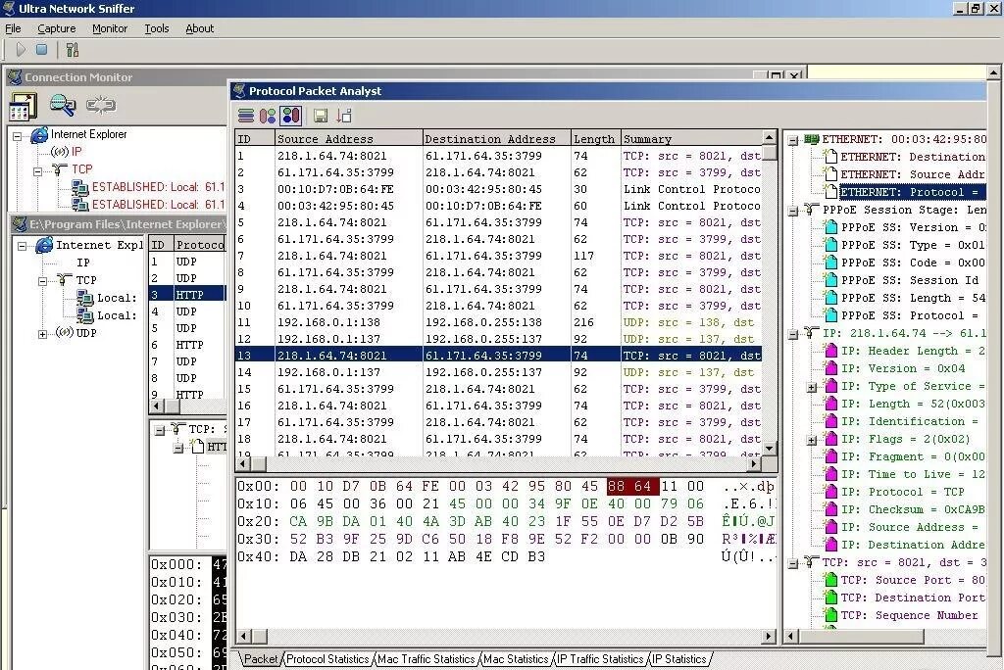This screenshot has height=670, width=1004.
Task: Select the Packet tab
Action: 261,659
